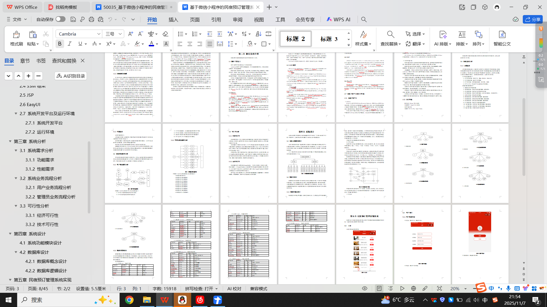Toggle bold formatting
The height and width of the screenshot is (307, 547).
60,44
